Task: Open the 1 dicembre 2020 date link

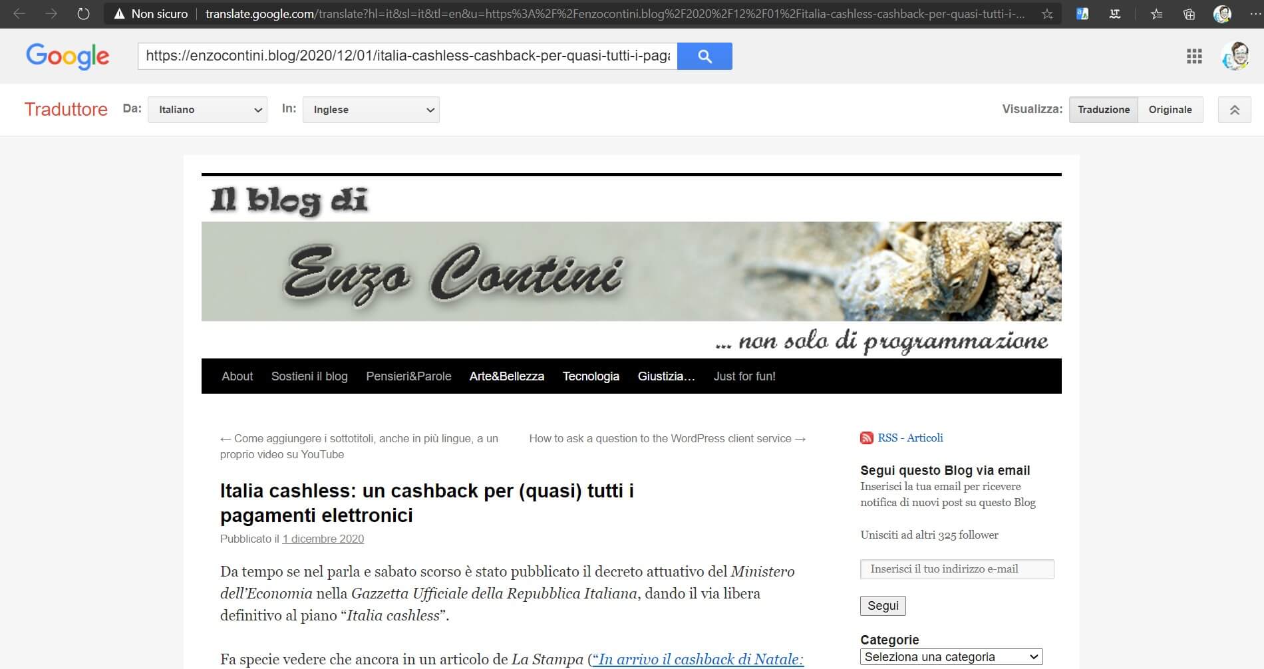Action: [x=323, y=539]
